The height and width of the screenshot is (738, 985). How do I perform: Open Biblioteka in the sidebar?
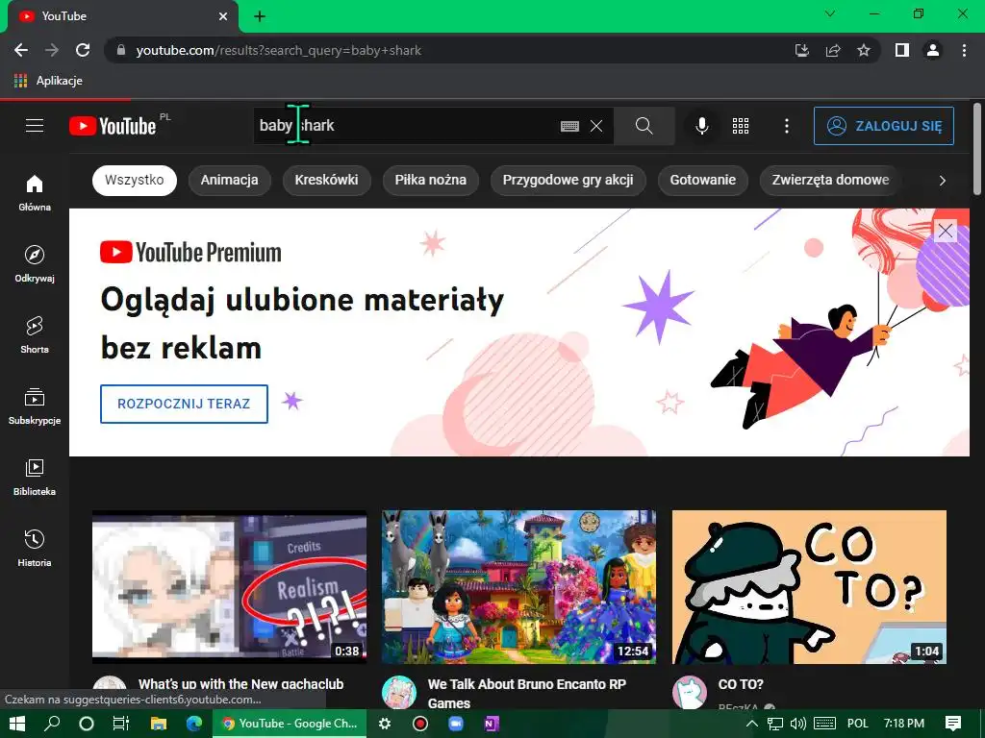35,477
